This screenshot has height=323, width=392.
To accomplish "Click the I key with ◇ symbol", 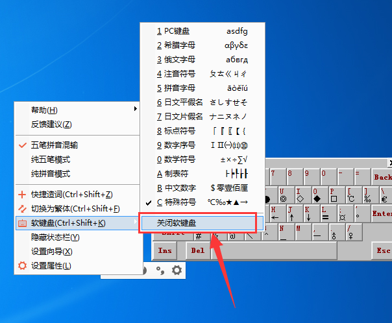I will tap(302, 195).
